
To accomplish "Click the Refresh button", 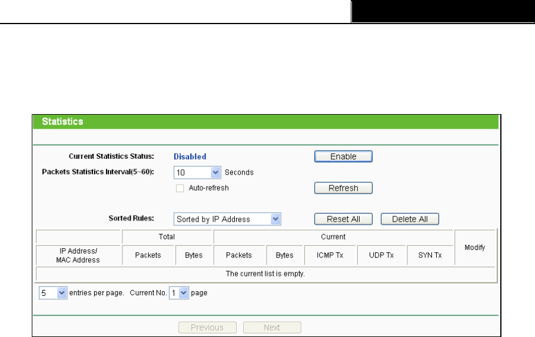I will click(x=343, y=188).
